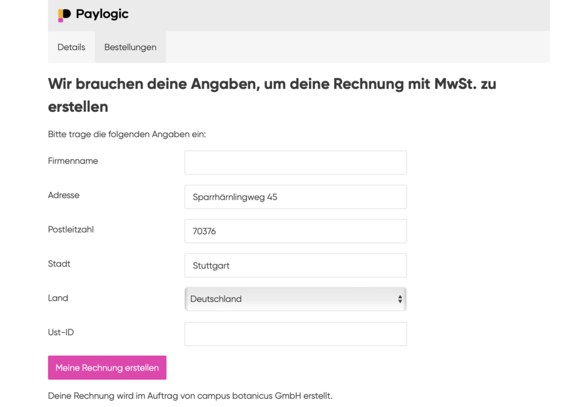
Task: Click the Stadt label
Action: (x=59, y=264)
